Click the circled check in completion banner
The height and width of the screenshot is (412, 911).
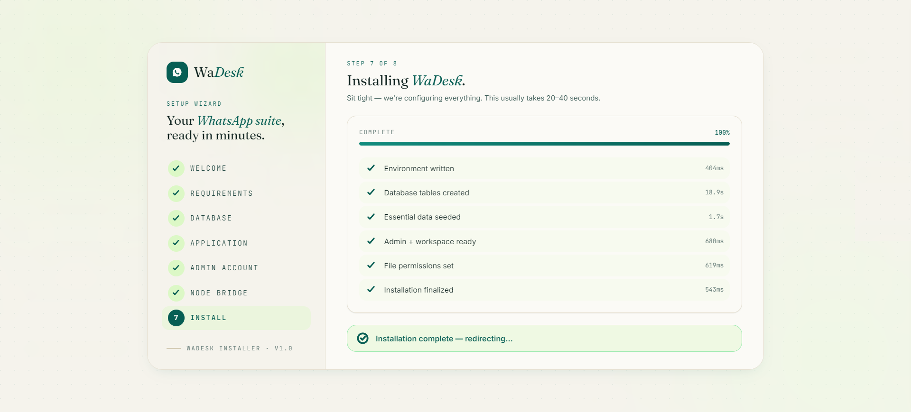(363, 338)
